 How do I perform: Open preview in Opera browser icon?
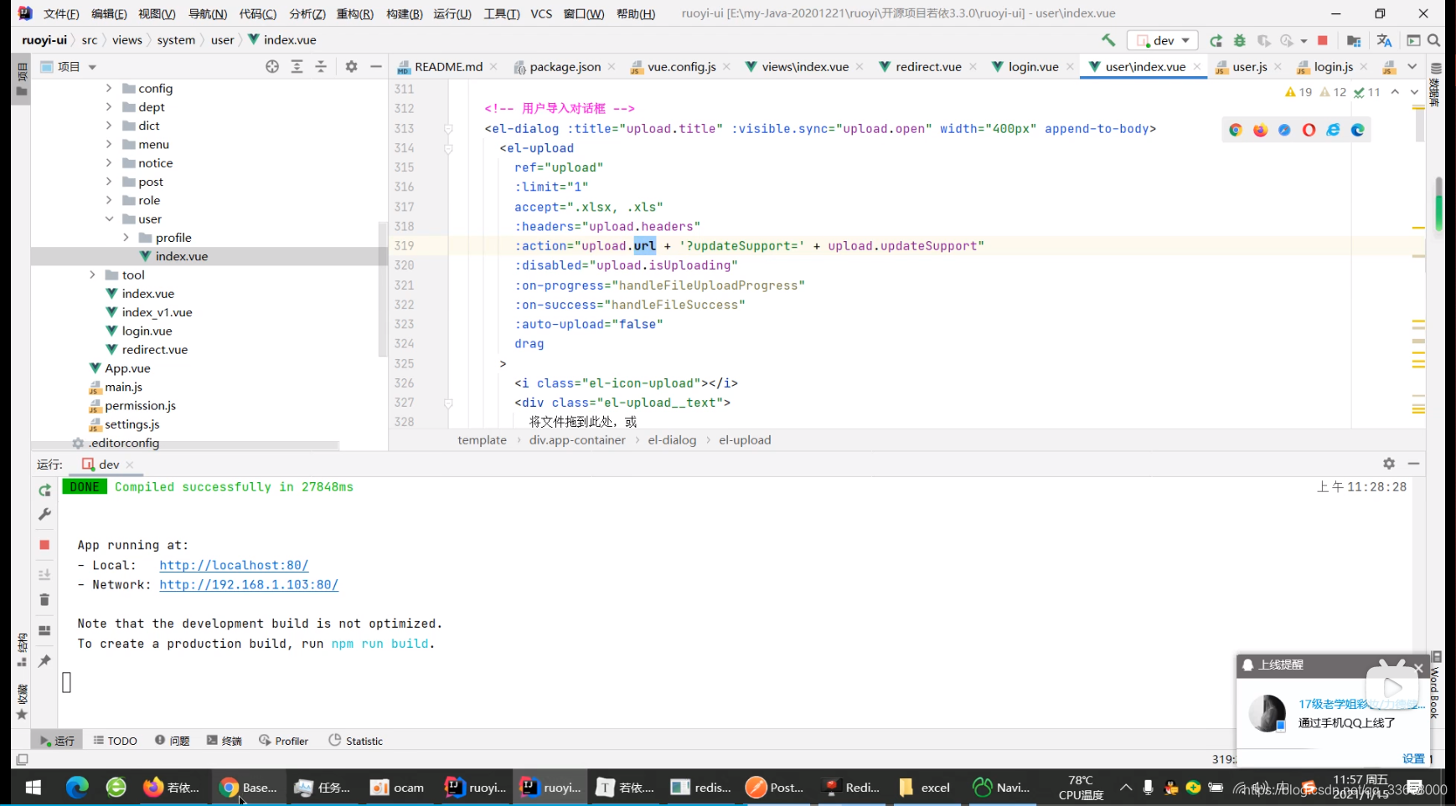[x=1309, y=130]
